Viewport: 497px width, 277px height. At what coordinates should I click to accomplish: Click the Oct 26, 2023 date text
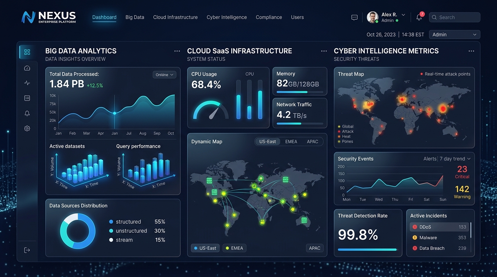[x=381, y=35]
